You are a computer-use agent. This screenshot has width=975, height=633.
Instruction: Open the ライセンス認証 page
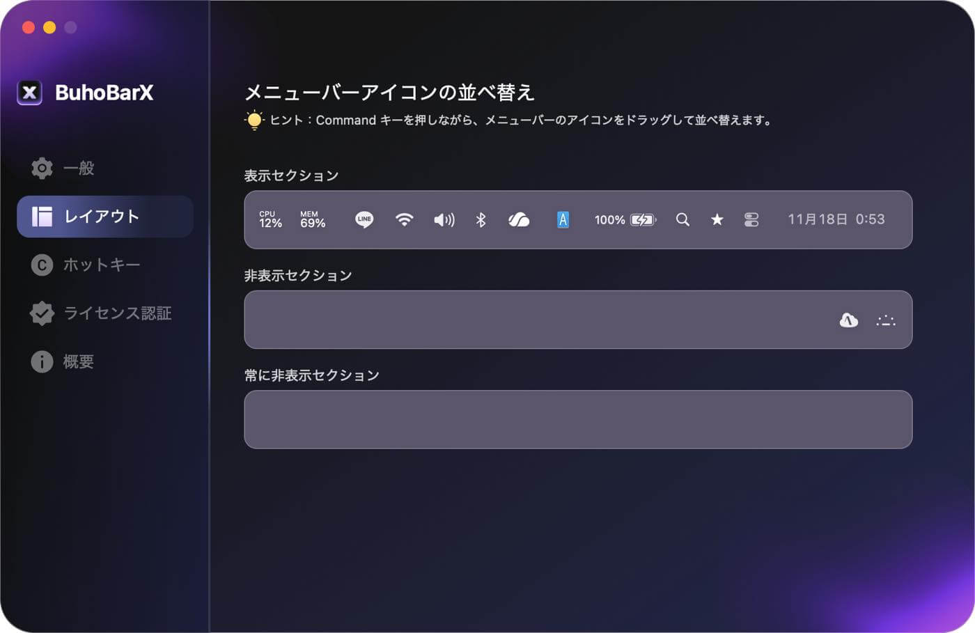click(x=118, y=313)
